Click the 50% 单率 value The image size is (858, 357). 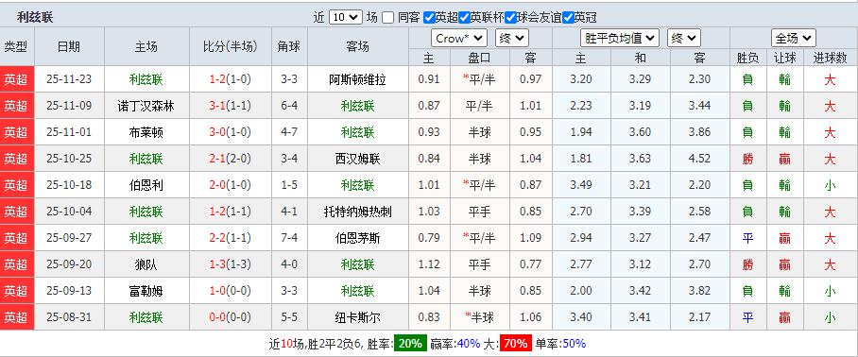point(574,344)
